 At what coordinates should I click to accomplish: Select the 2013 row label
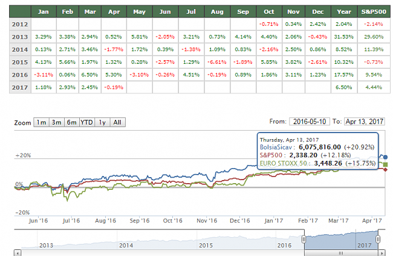coord(20,37)
